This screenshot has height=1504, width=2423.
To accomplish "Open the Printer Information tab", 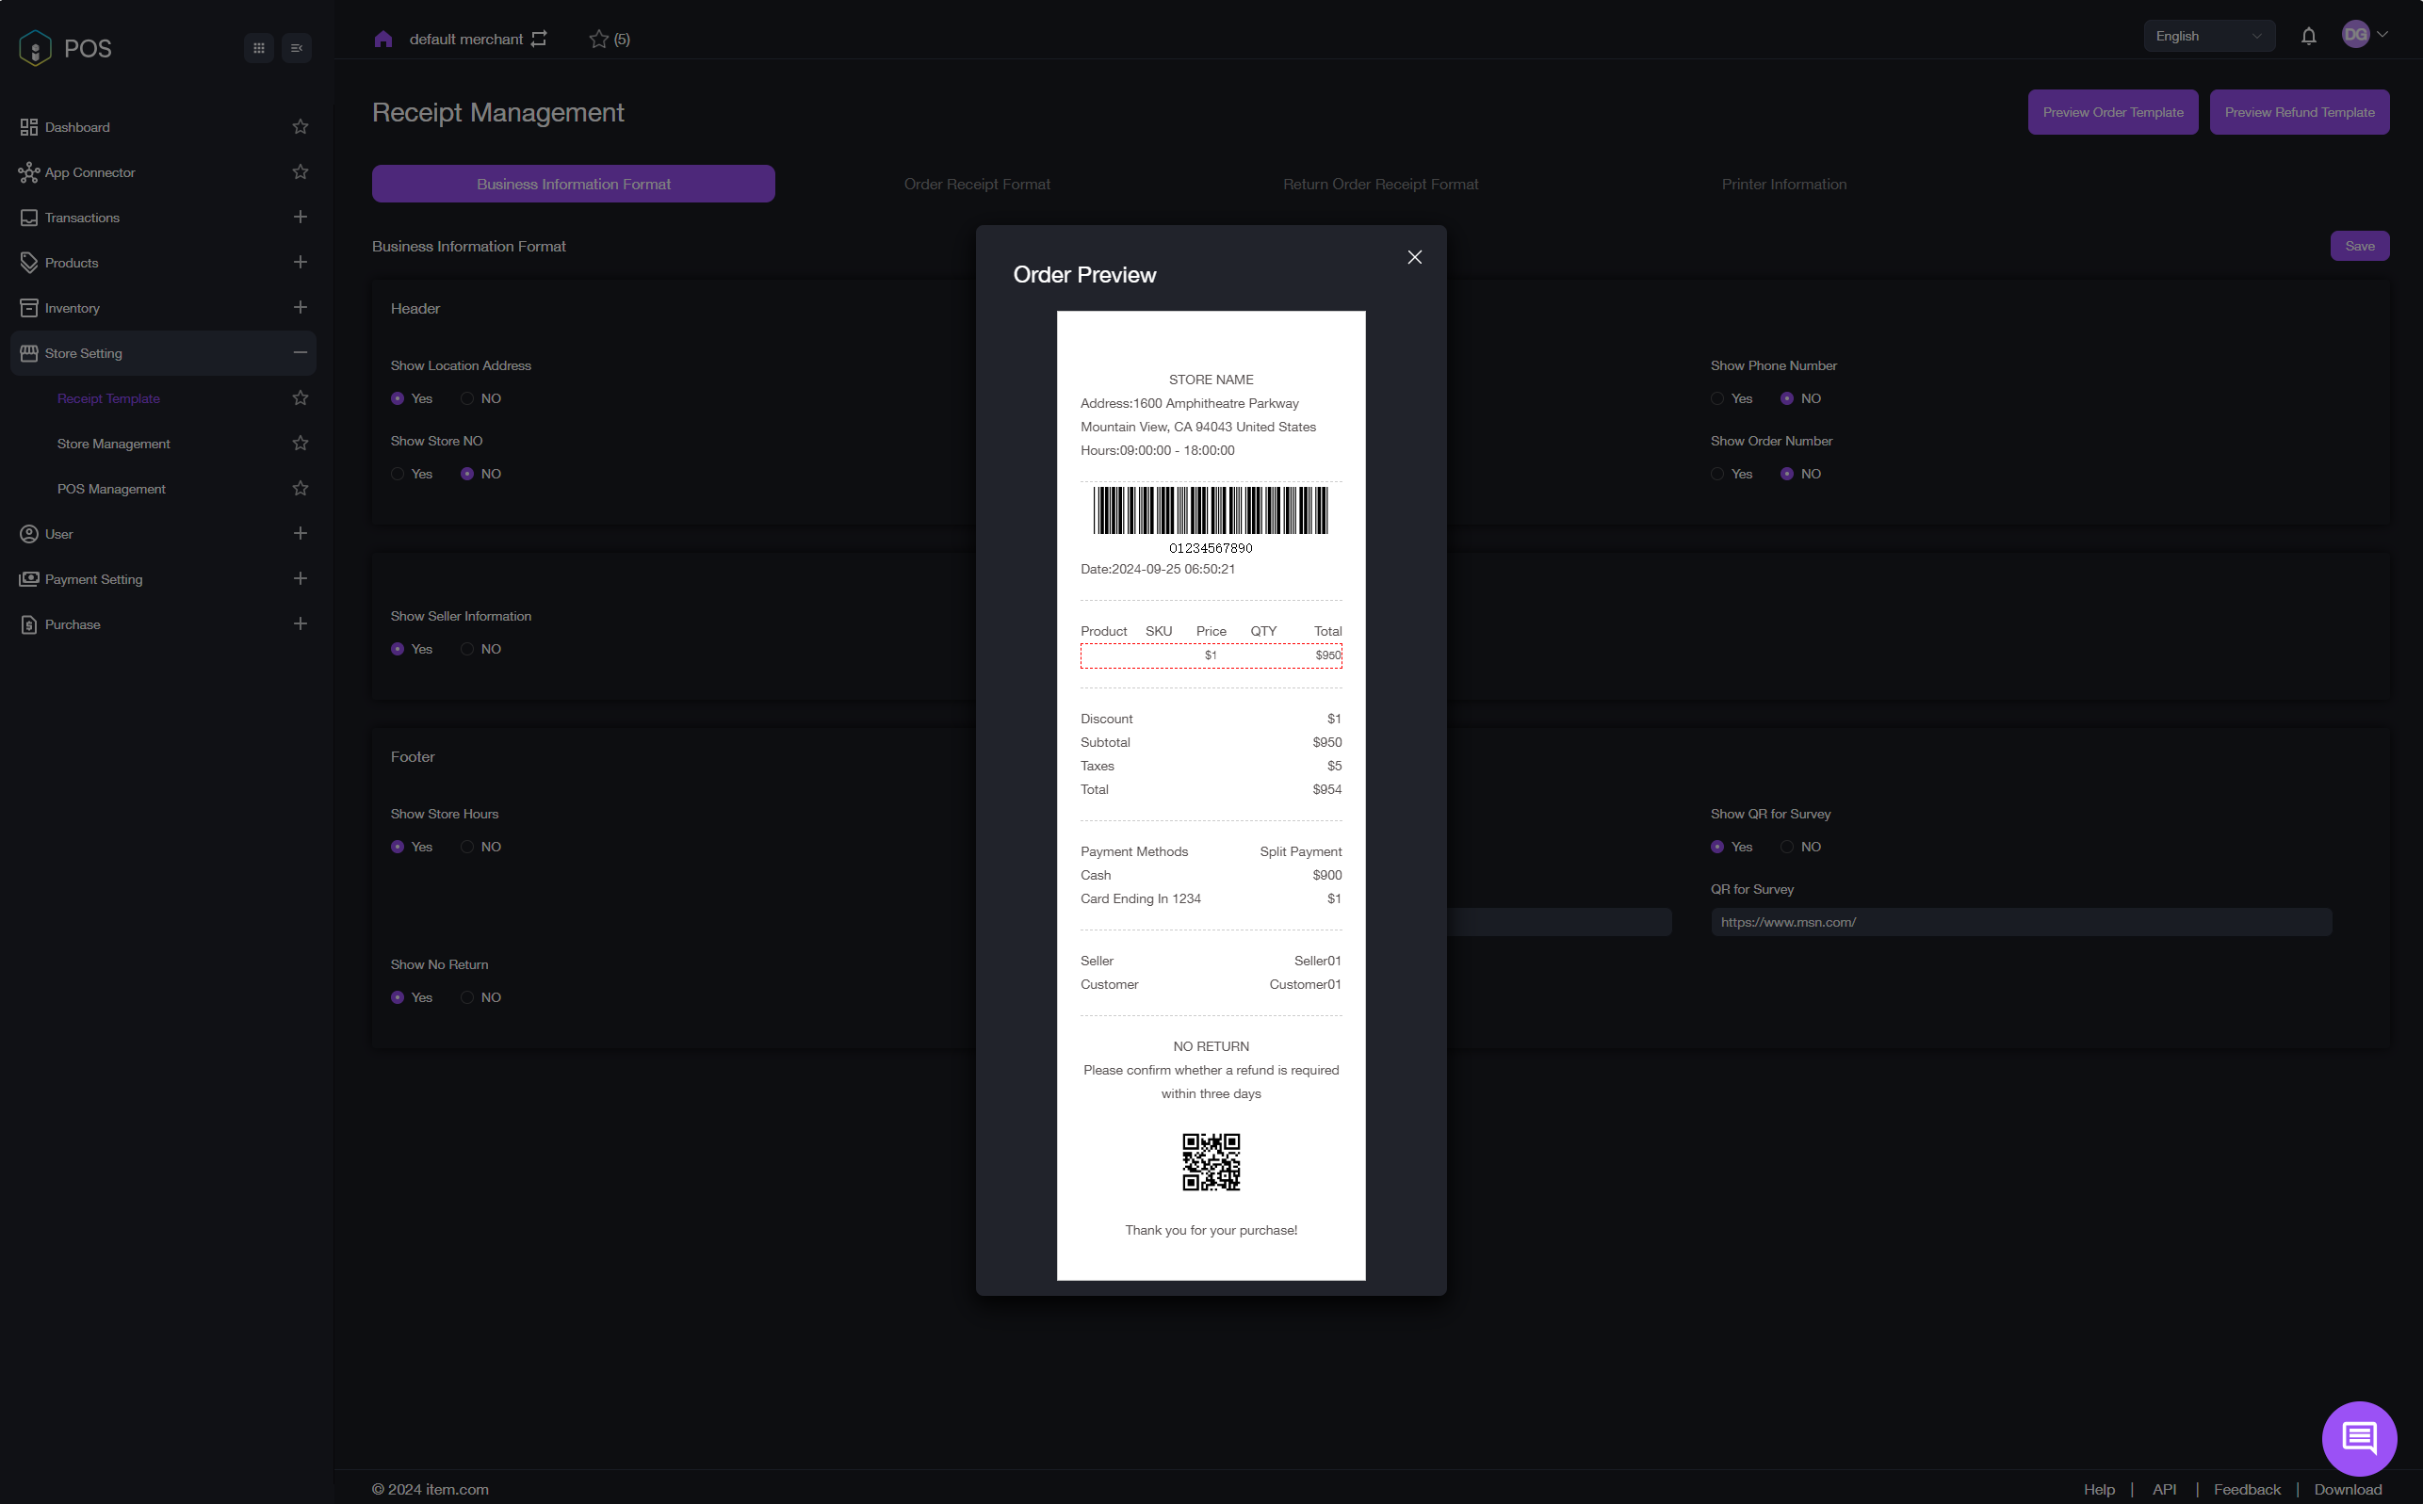I will [x=1783, y=183].
